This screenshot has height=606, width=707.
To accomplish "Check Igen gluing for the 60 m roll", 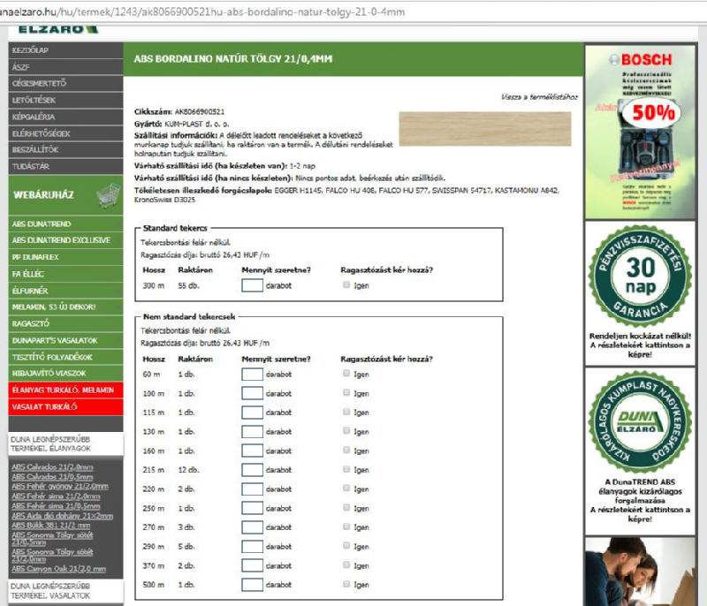I will [x=346, y=373].
